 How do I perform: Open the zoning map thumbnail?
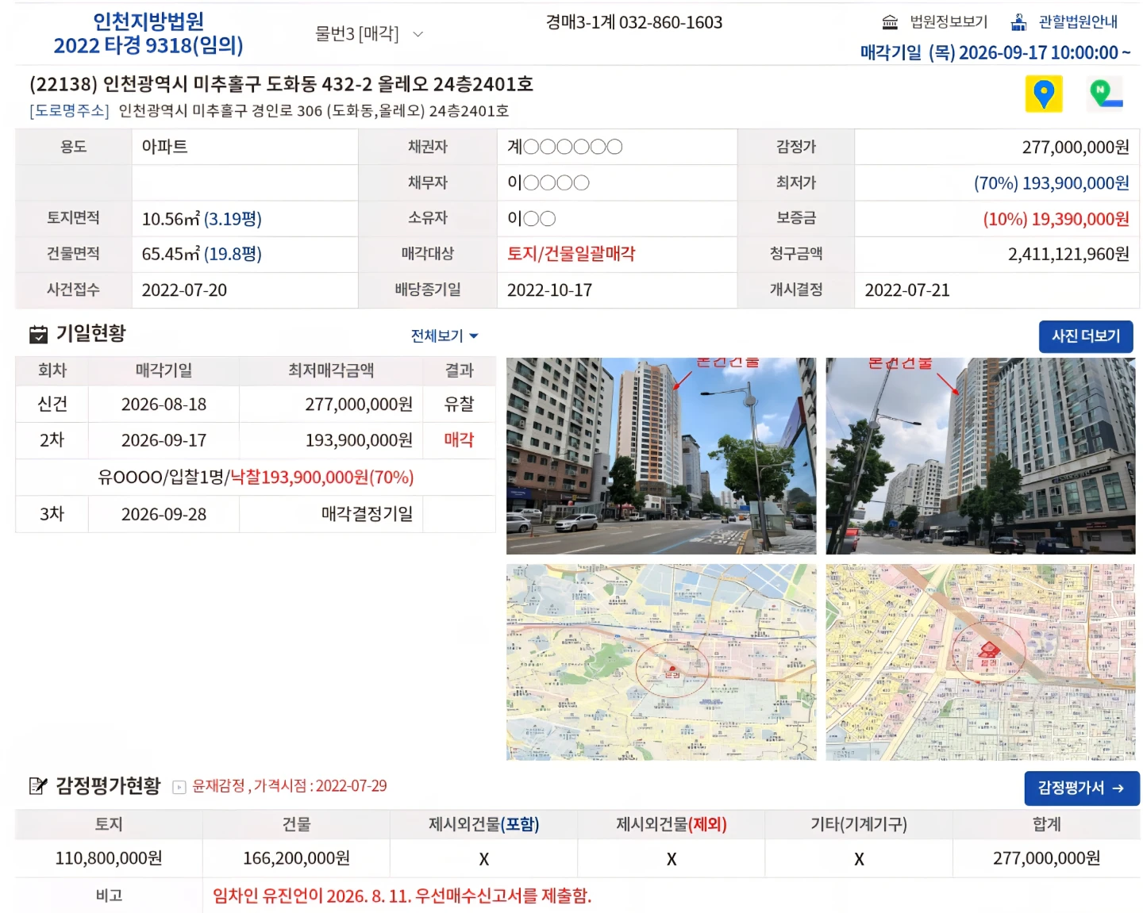(x=980, y=662)
